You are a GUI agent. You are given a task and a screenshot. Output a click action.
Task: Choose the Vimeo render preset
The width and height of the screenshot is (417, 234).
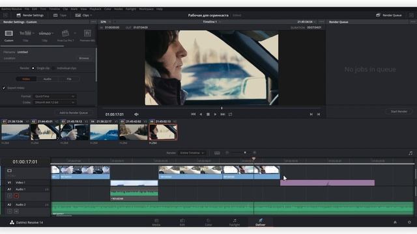point(45,33)
